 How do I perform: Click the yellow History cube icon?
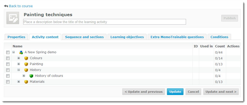tap(26, 70)
